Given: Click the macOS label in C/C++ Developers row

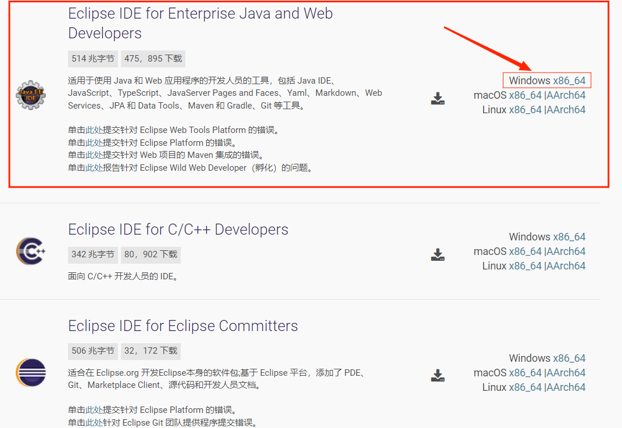Looking at the screenshot, I should click(490, 251).
